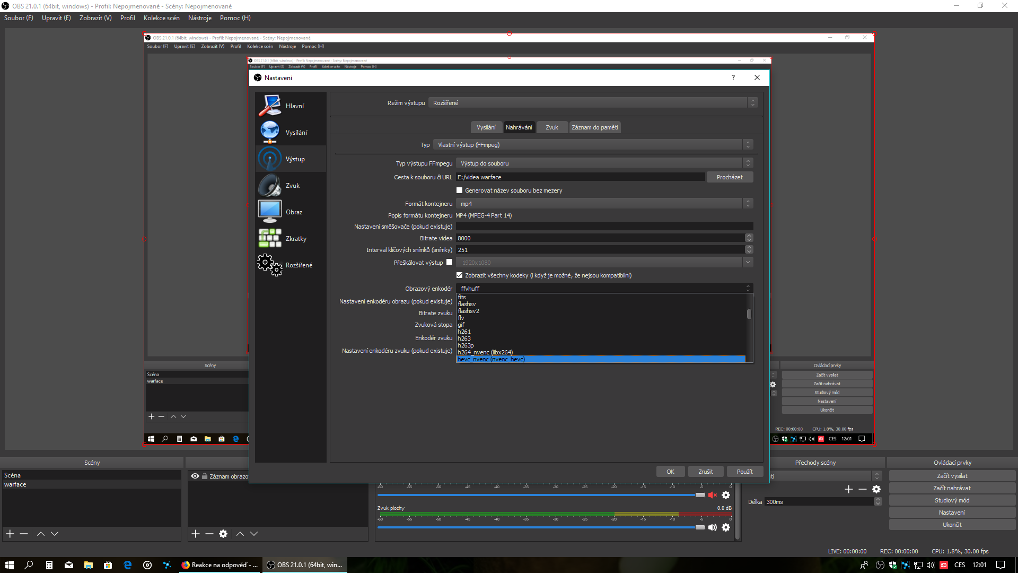Open the Zkratky settings category
Screen dimensions: 1018x573
click(290, 238)
